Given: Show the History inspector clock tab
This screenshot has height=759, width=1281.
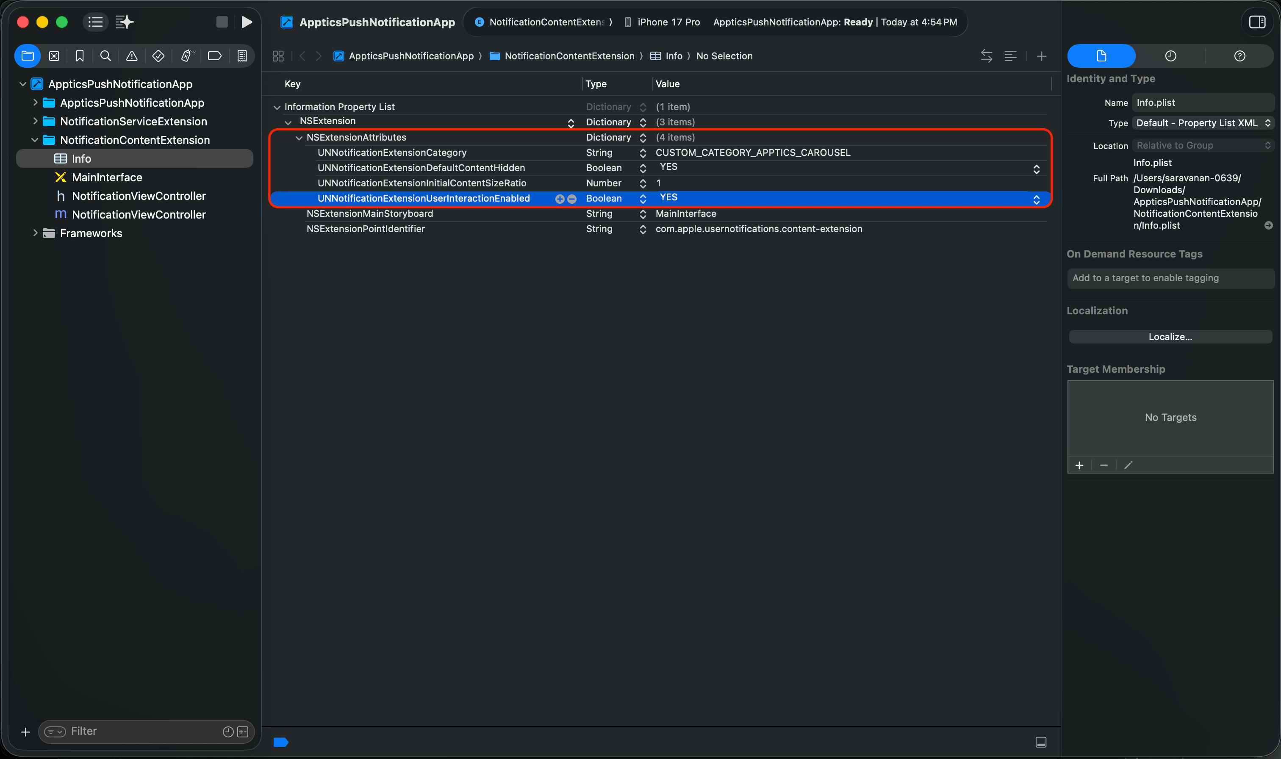Looking at the screenshot, I should (x=1170, y=56).
